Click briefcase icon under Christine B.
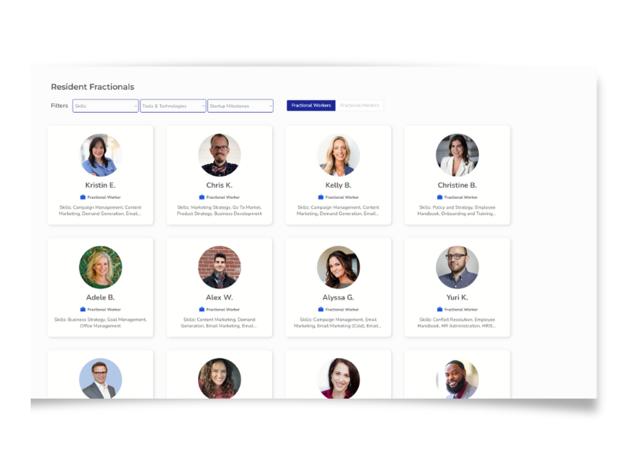 pyautogui.click(x=440, y=197)
